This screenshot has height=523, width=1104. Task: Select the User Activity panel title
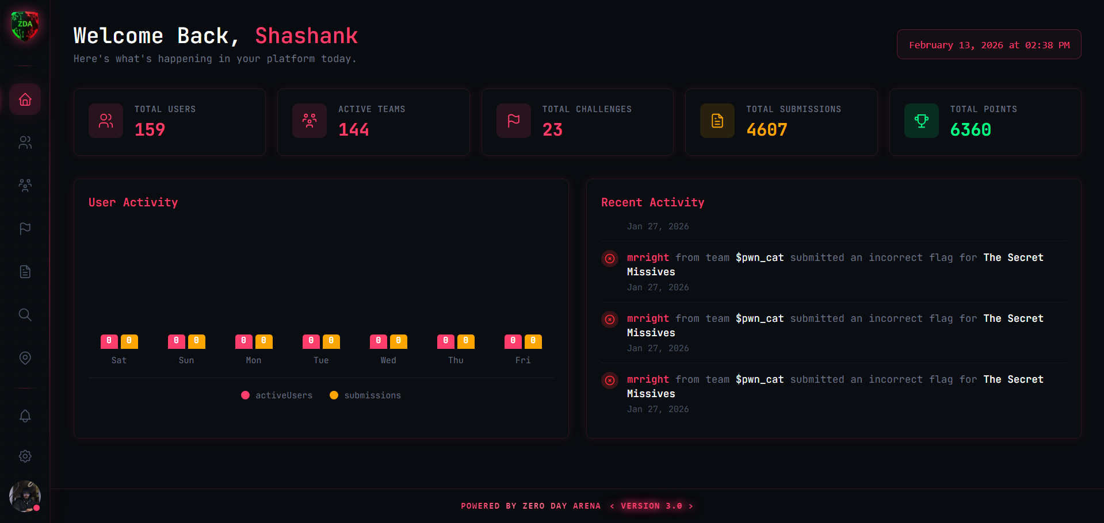tap(133, 202)
